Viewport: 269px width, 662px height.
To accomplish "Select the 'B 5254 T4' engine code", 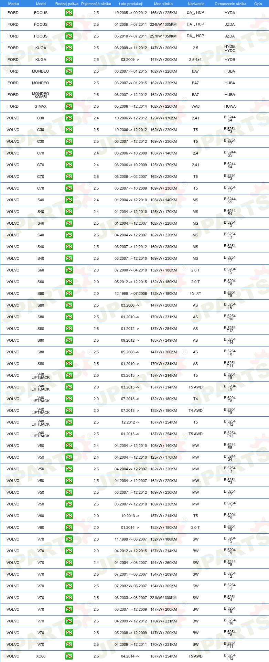I will [x=230, y=598].
